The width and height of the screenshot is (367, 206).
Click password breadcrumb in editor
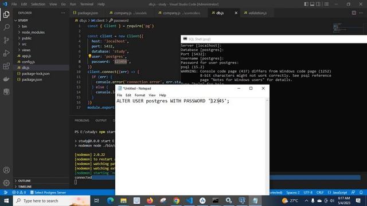pos(119,21)
